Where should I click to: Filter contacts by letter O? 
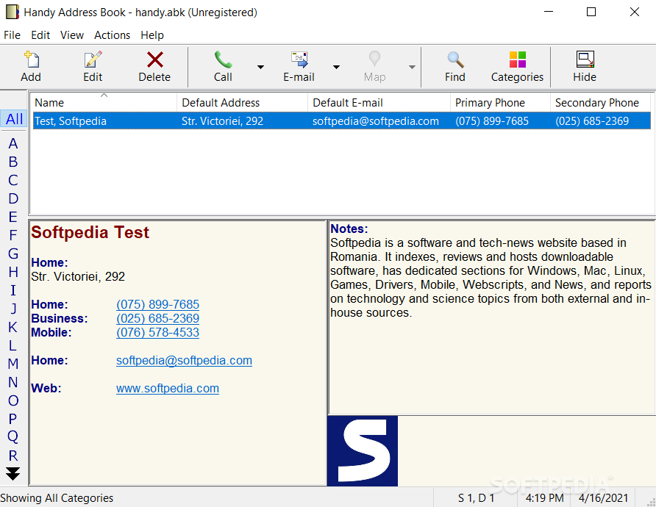point(13,401)
